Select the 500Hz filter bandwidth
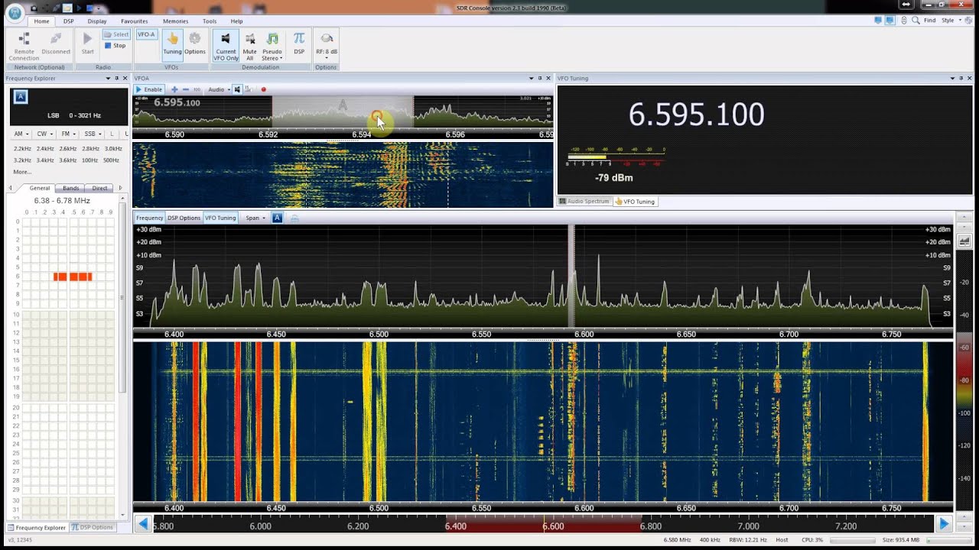The height and width of the screenshot is (550, 979). point(112,160)
